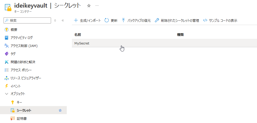The height and width of the screenshot is (123, 257).
Task: Click the upload arrow icon for backup restore
Action: [124, 20]
